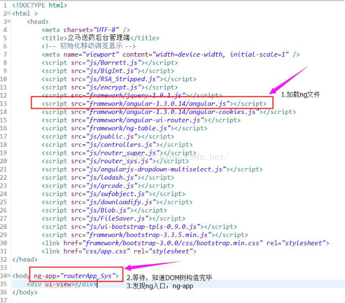Click framework/angular-ui-router.js source

pos(145,120)
